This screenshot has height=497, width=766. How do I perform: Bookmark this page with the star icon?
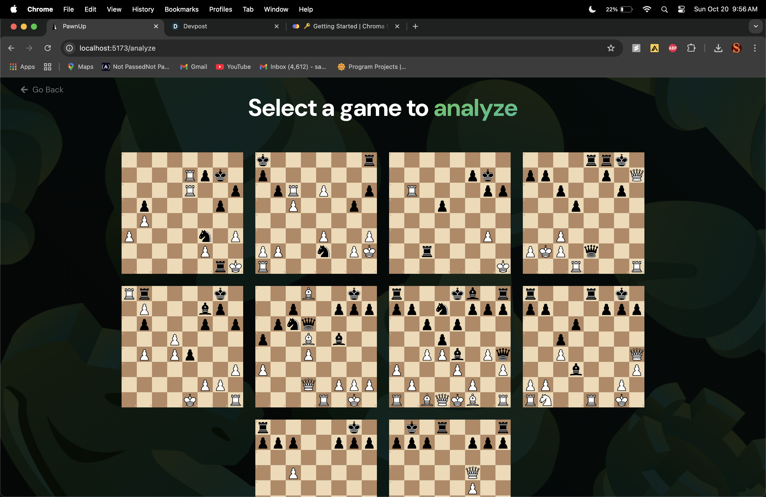click(x=610, y=48)
